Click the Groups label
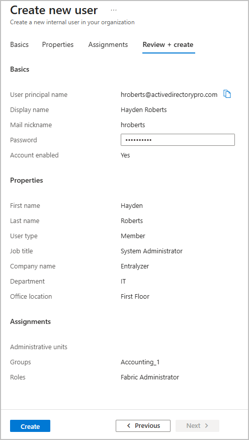Screen dimensions: 249x440 tap(21, 362)
